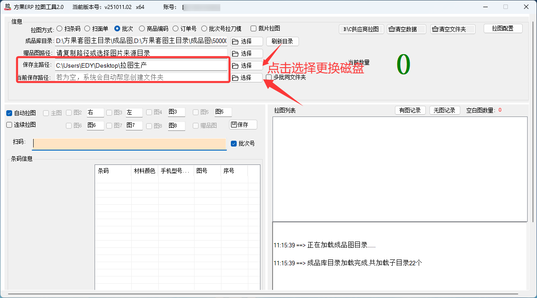Click the 图号 column header
This screenshot has width=537, height=298.
208,171
